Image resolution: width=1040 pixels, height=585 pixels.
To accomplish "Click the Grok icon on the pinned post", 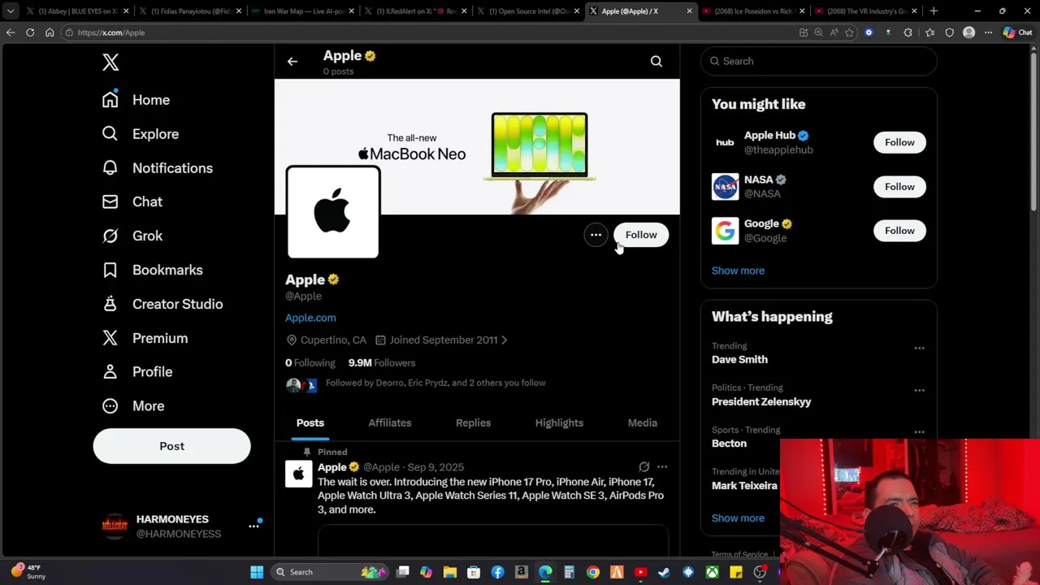I will [x=643, y=467].
